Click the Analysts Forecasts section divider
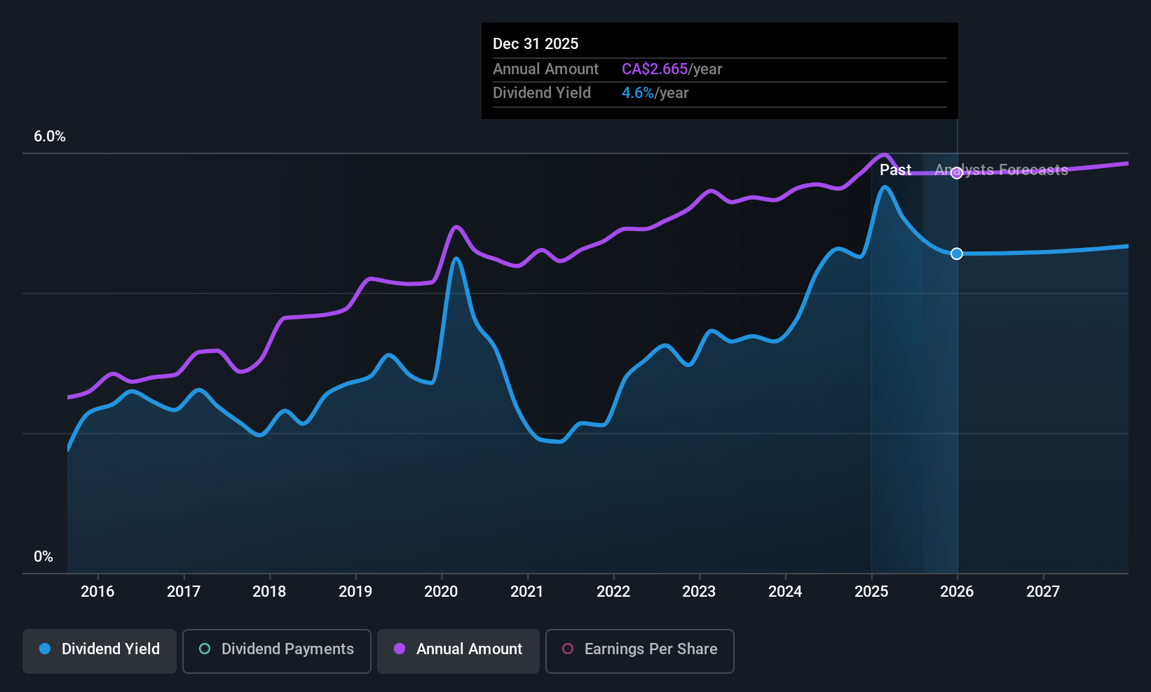Image resolution: width=1151 pixels, height=692 pixels. 956,350
